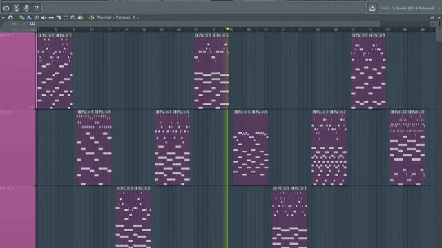442x248 pixels.
Task: Select the first Pattern 10 clip
Action: (x=398, y=147)
